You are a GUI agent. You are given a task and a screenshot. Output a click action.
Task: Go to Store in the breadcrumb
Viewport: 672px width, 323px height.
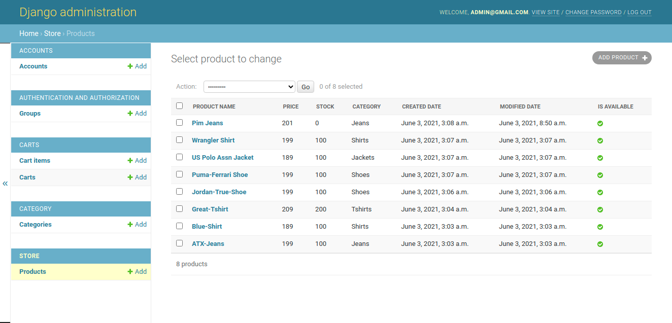pyautogui.click(x=52, y=33)
